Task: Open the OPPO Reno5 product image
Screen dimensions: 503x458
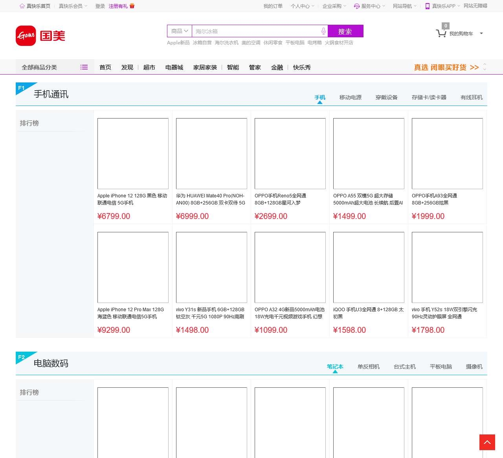Action: click(x=290, y=153)
